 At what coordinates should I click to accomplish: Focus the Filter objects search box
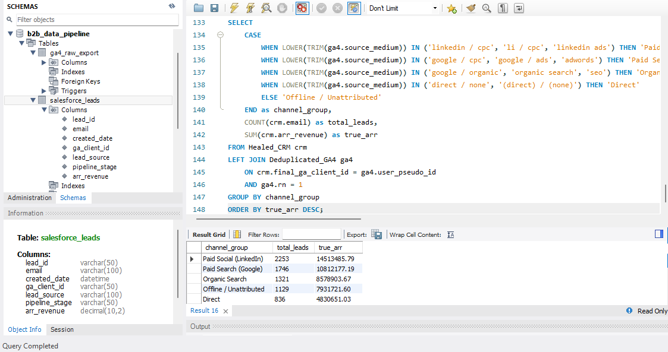(97, 20)
